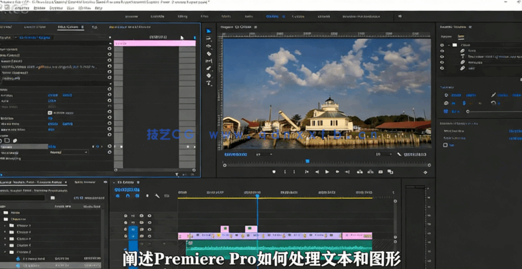Image resolution: width=522 pixels, height=269 pixels.
Task: Toggle the top video track eye
Action: pyautogui.click(x=149, y=216)
